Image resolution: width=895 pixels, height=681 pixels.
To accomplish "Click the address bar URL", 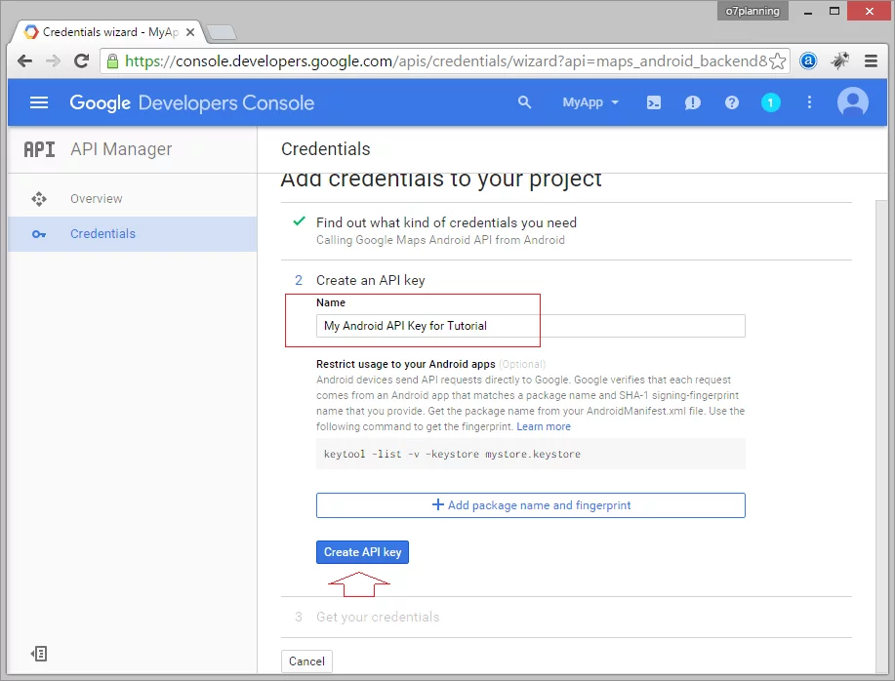I will (445, 61).
